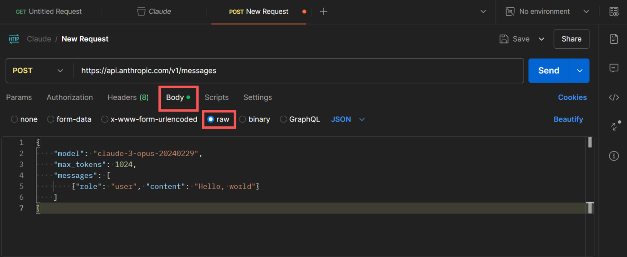627x257 pixels.
Task: Click the blue Send button
Action: click(x=549, y=71)
